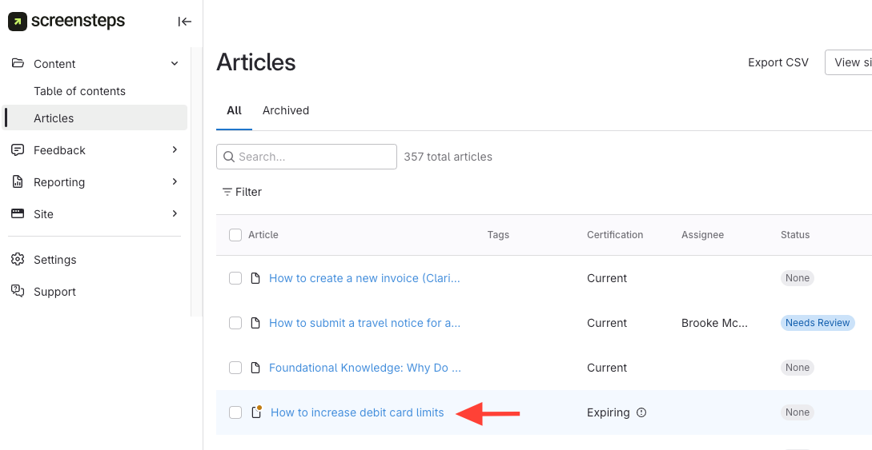The image size is (872, 450).
Task: Expand the Feedback menu chevron
Action: tap(175, 150)
